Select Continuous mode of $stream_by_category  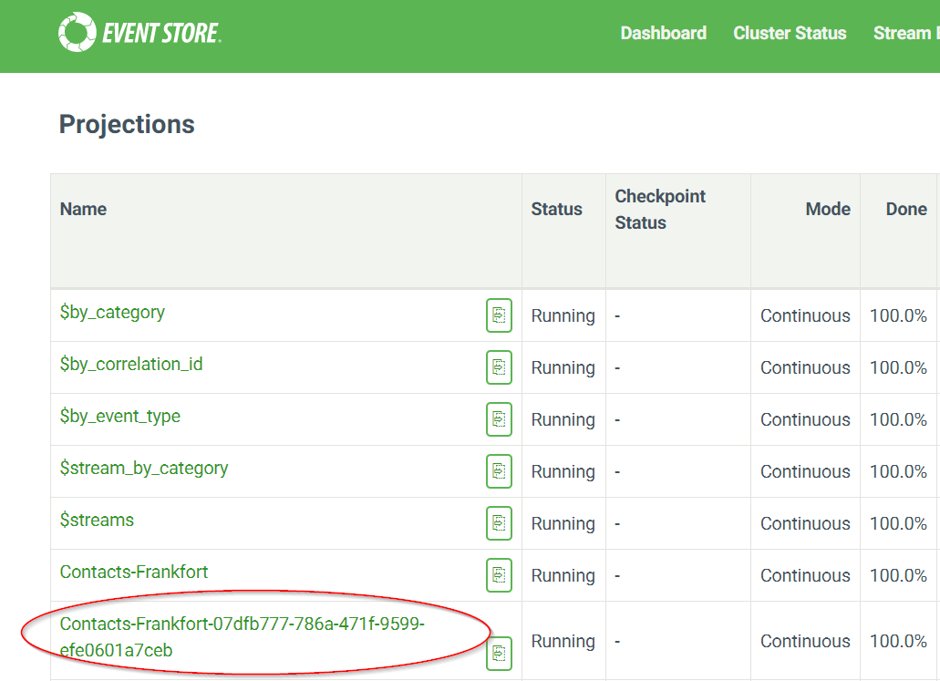point(805,472)
